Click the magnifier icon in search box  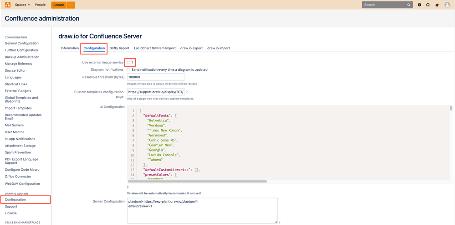[409, 5]
